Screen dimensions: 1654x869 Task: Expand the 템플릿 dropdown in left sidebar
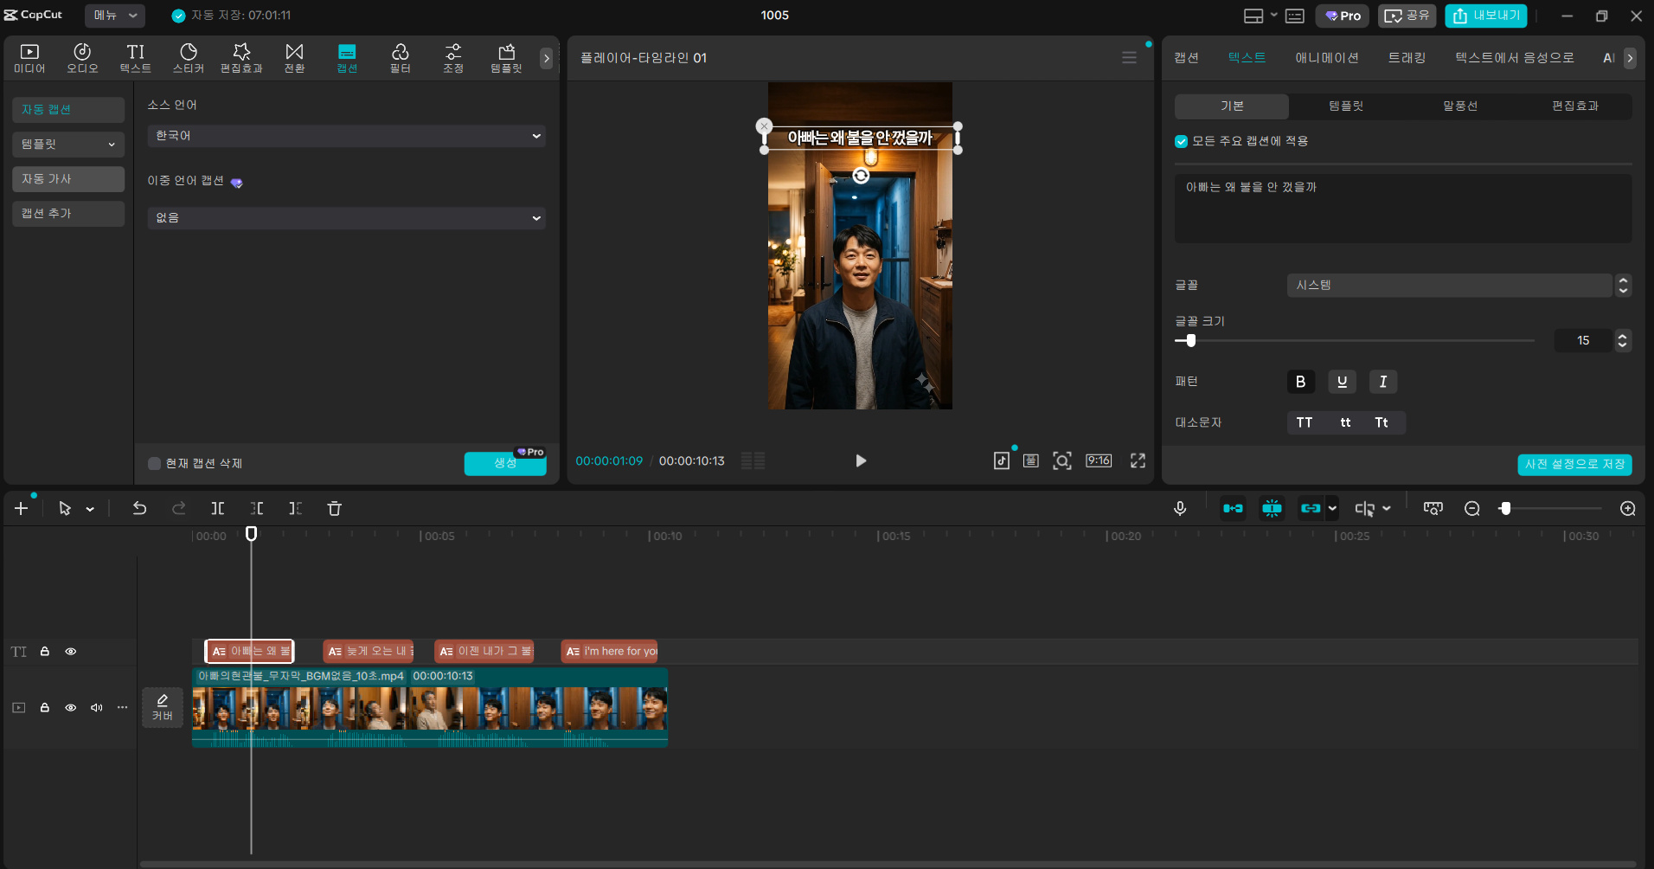coord(68,145)
